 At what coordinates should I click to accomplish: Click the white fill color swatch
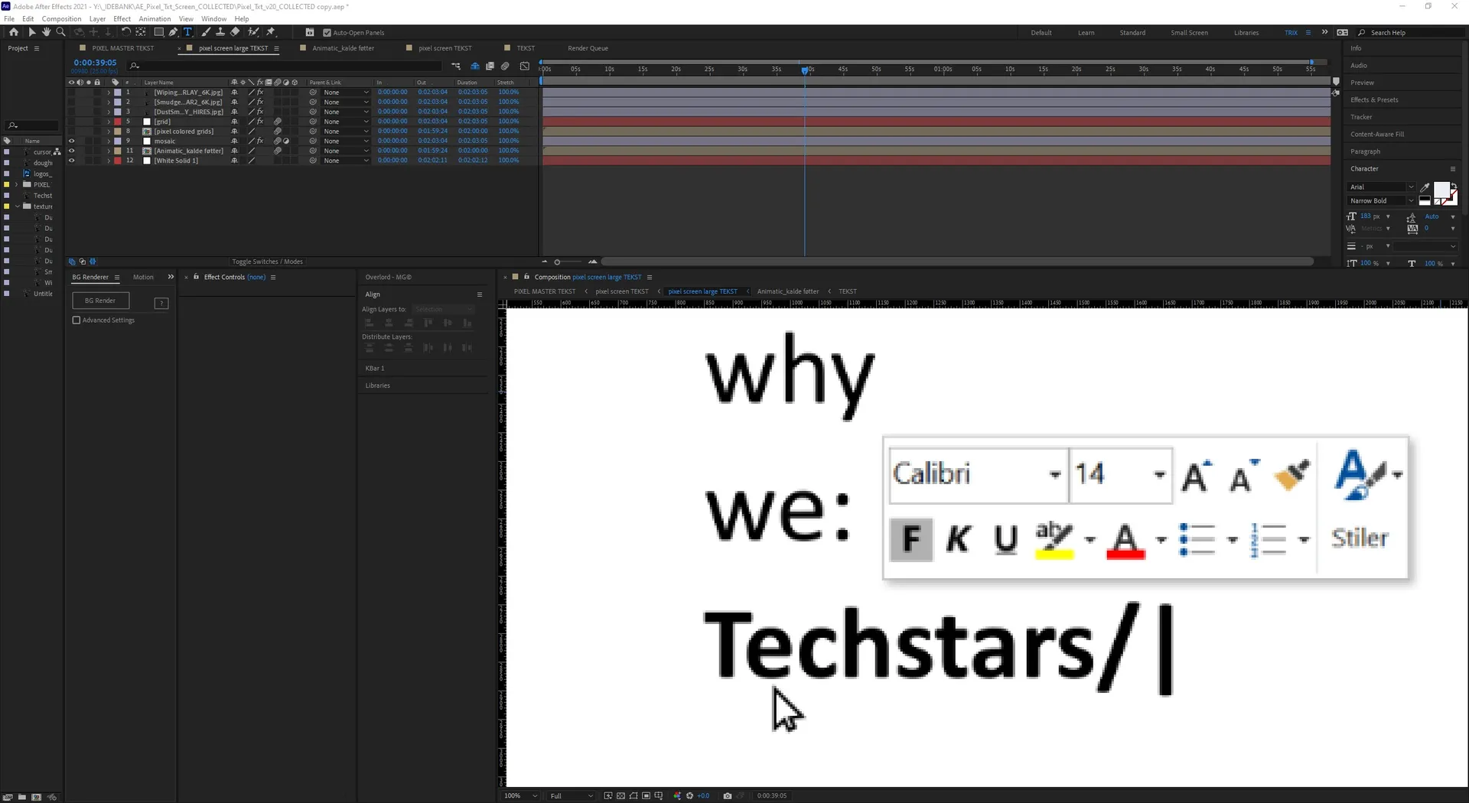(x=1441, y=190)
